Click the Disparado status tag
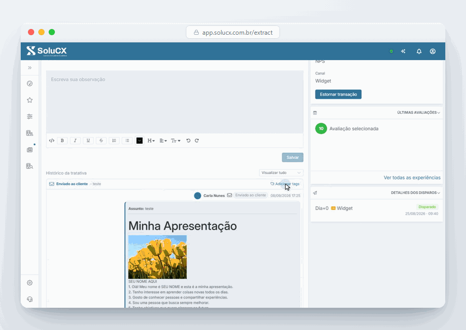Image resolution: width=466 pixels, height=330 pixels. coord(427,207)
